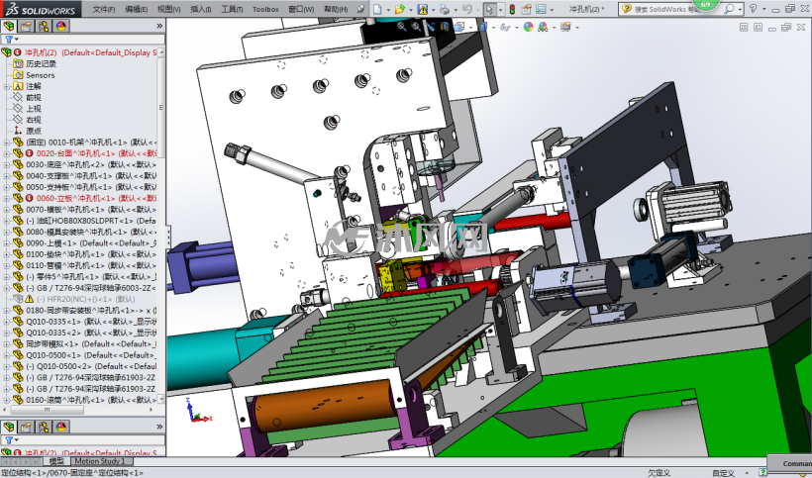812x478 pixels.
Task: Click the Hide/Show Items glasses icon
Action: [x=505, y=27]
